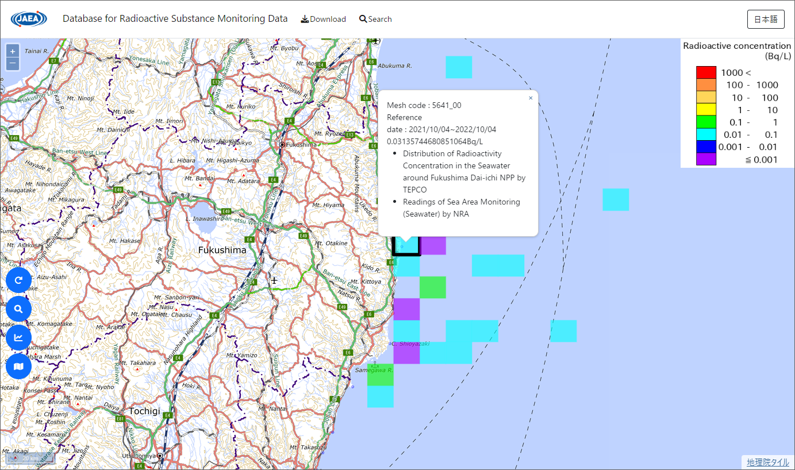Select the cyan mesh cell near Abukuma R.
Screen dimensions: 795x470
[x=459, y=67]
